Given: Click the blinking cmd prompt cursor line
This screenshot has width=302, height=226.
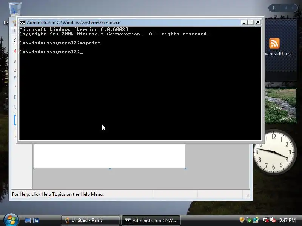Looking at the screenshot, I should pyautogui.click(x=51, y=52).
